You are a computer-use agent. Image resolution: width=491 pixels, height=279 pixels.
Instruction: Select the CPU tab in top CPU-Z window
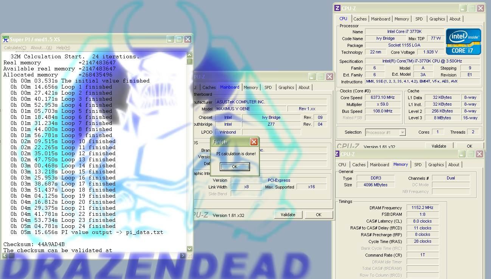[343, 19]
